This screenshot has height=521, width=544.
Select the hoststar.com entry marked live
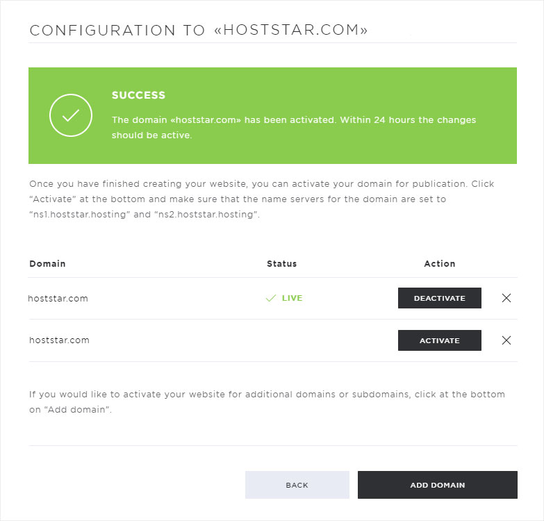click(58, 298)
